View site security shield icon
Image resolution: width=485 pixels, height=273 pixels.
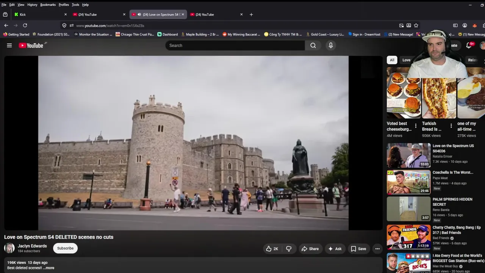64,25
